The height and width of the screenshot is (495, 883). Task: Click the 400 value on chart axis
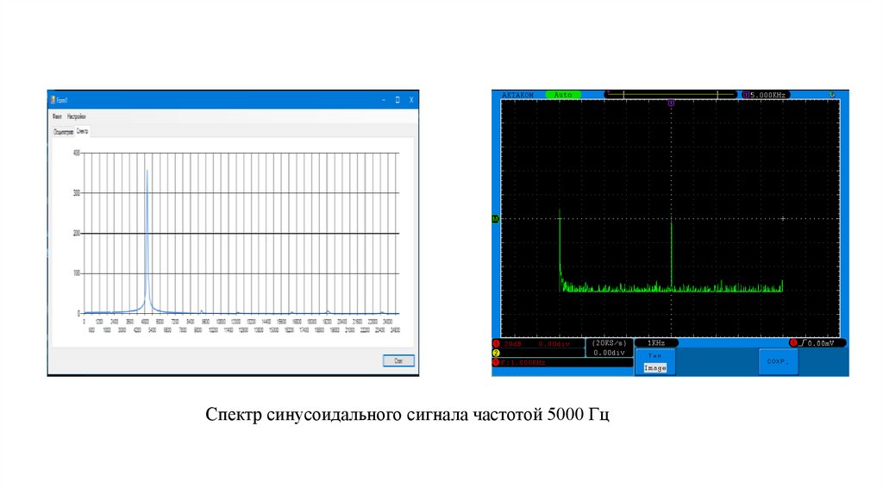[77, 153]
